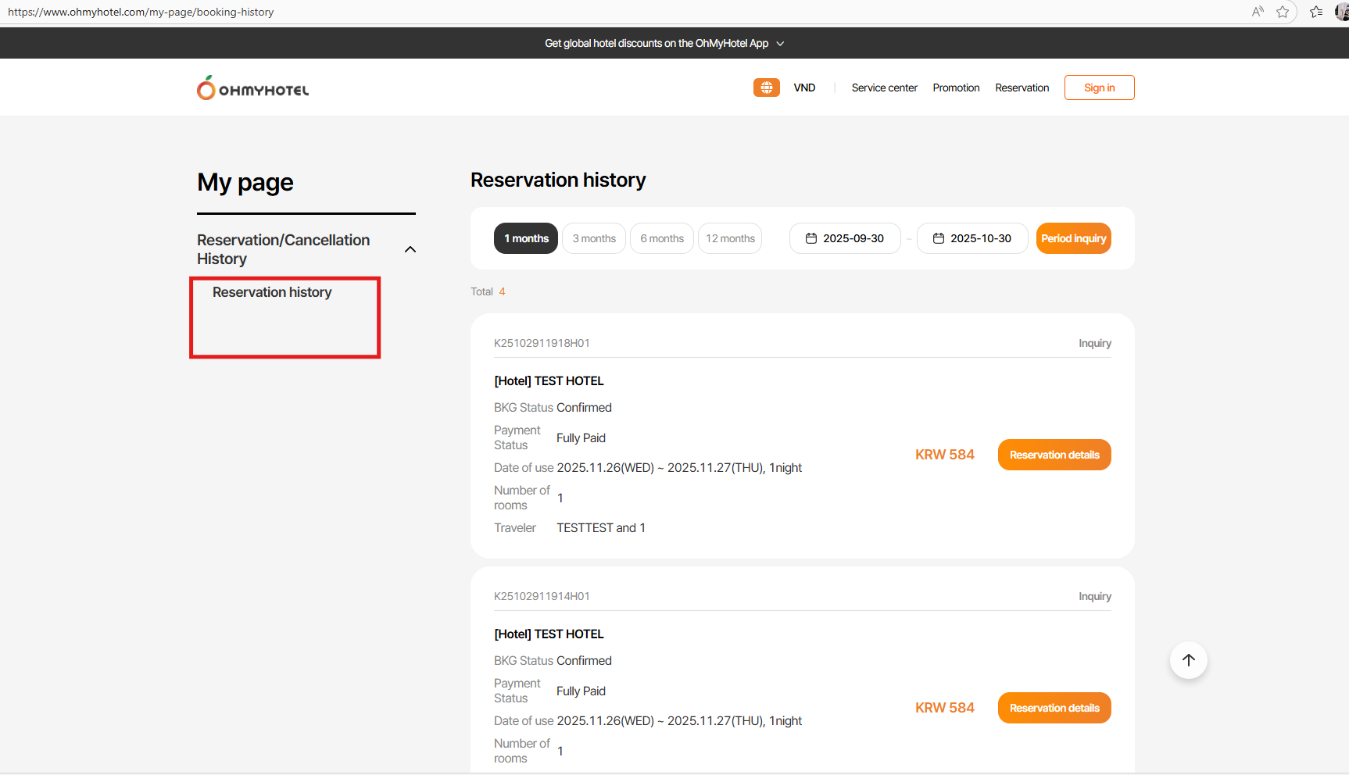Click booking number K25102911914H01
Viewport: 1349px width, 775px height.
pyautogui.click(x=542, y=596)
